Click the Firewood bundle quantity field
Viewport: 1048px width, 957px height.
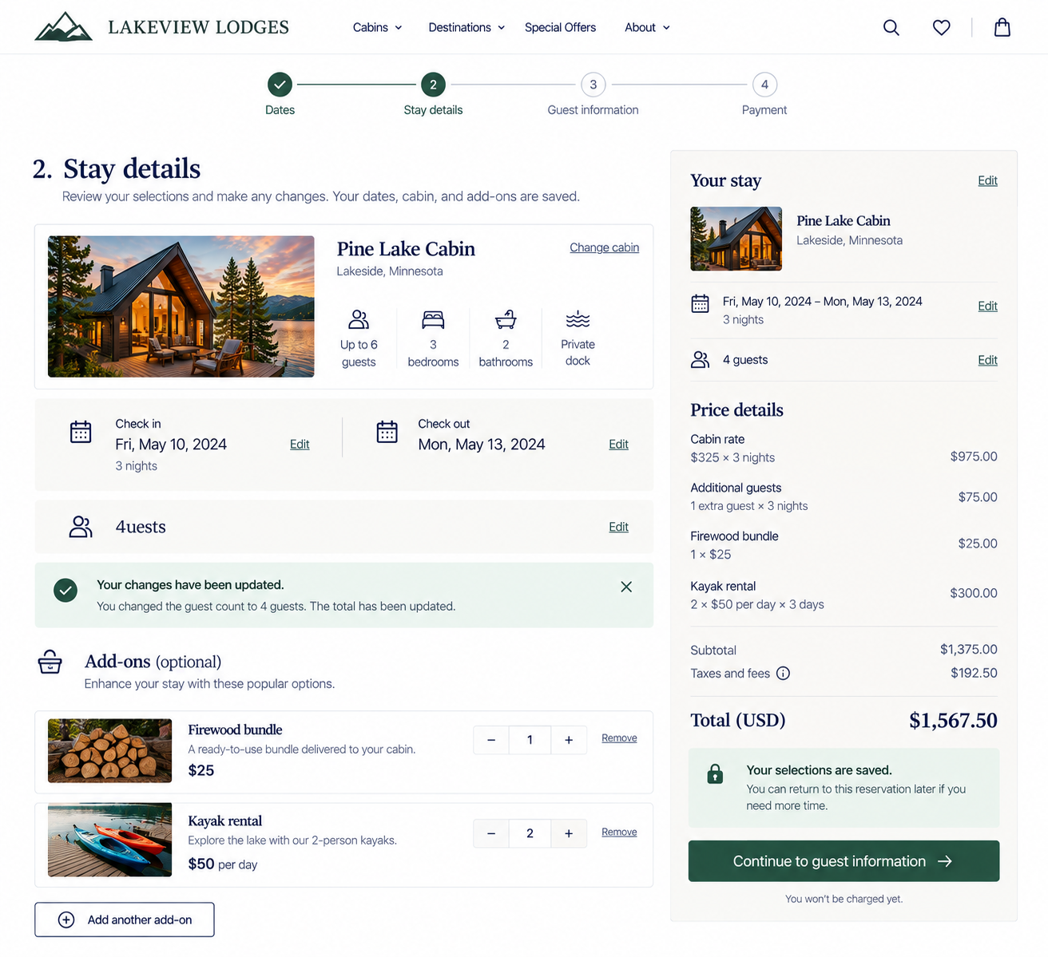click(x=530, y=740)
